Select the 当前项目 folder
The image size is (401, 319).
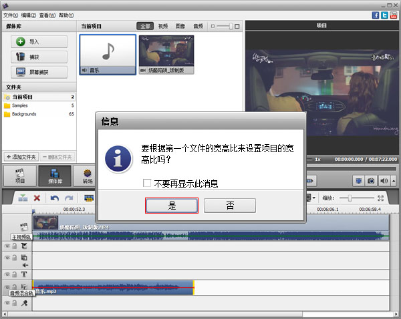coord(39,97)
